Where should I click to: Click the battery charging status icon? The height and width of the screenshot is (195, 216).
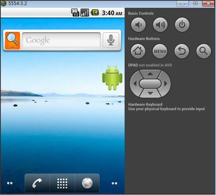tap(95, 12)
